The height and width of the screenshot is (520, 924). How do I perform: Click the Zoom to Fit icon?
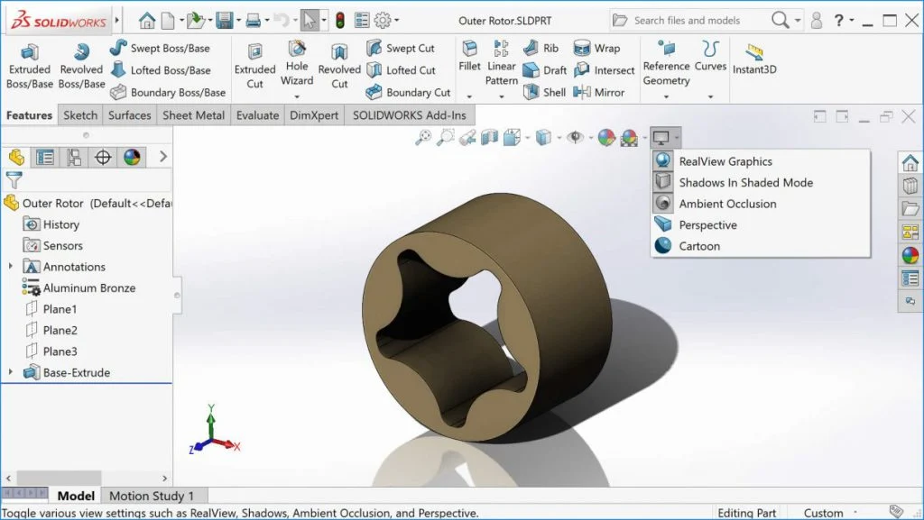click(x=423, y=138)
